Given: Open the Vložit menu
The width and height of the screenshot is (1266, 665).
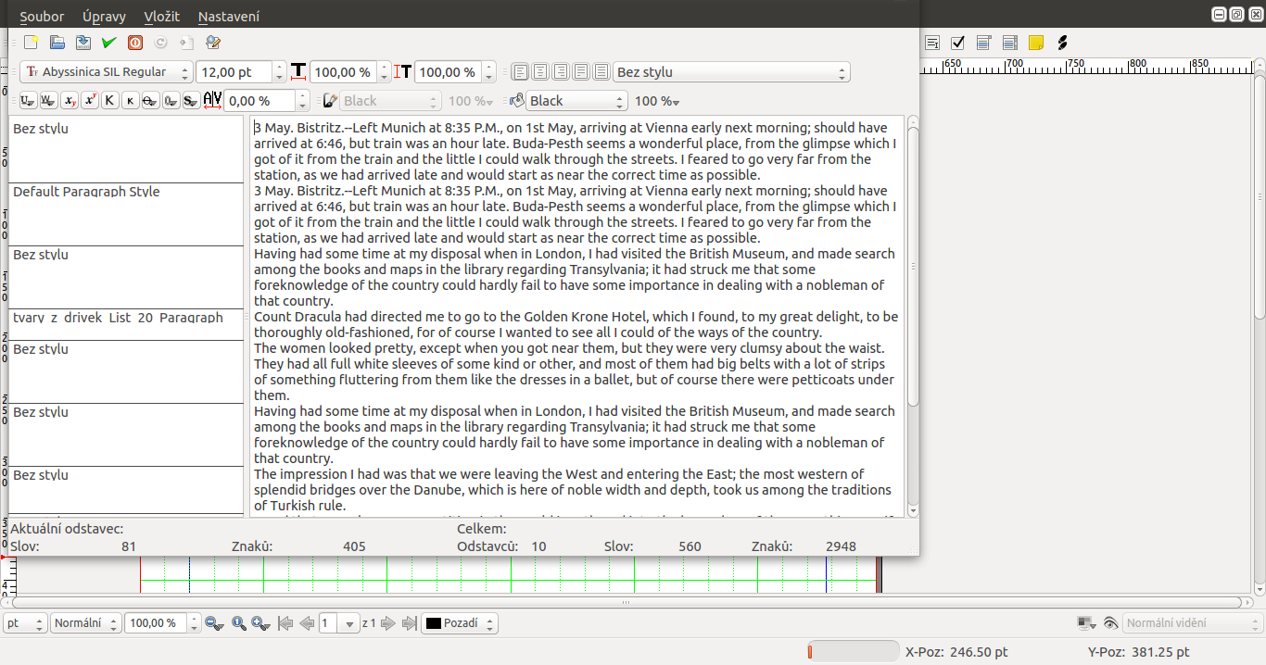Looking at the screenshot, I should (162, 16).
